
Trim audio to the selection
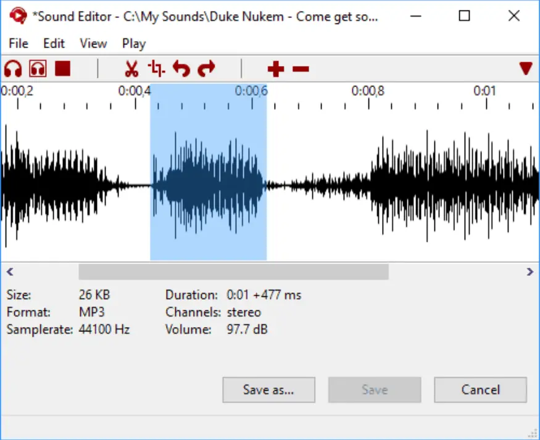point(156,68)
